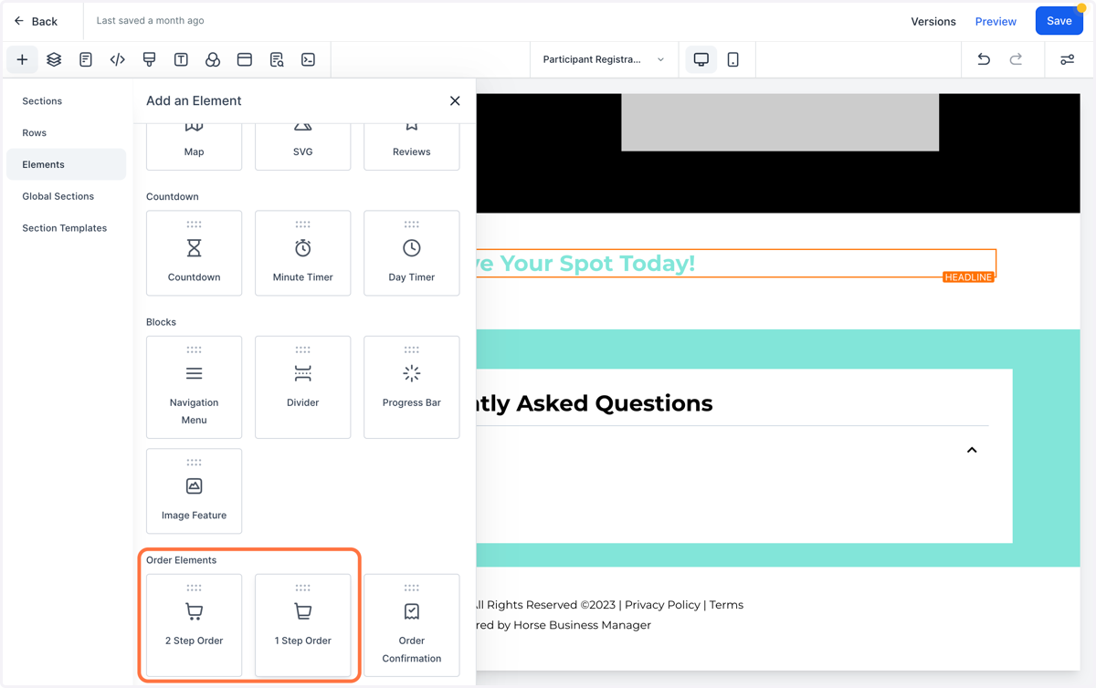Click the overlapping circles color icon
The height and width of the screenshot is (688, 1096).
tap(213, 59)
